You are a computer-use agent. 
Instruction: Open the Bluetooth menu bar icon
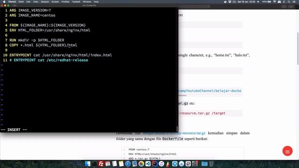click(x=284, y=2)
